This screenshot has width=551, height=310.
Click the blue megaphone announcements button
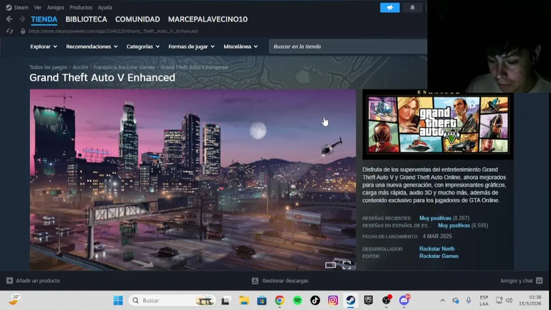click(x=390, y=7)
